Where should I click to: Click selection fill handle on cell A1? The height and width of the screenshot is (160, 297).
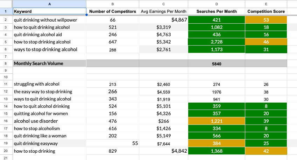coord(86,15)
